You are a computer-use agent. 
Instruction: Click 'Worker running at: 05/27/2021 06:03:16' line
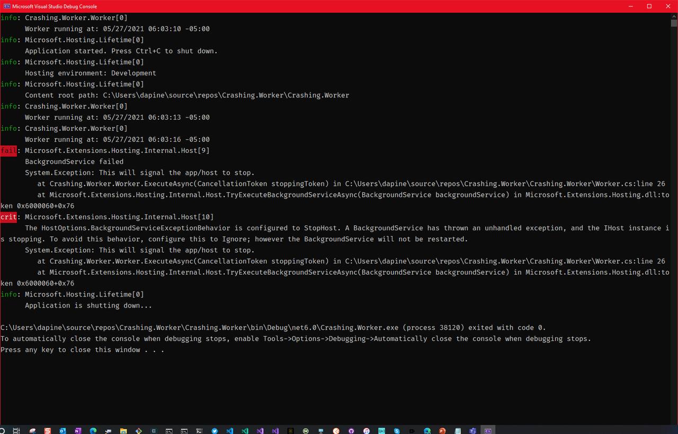(117, 139)
